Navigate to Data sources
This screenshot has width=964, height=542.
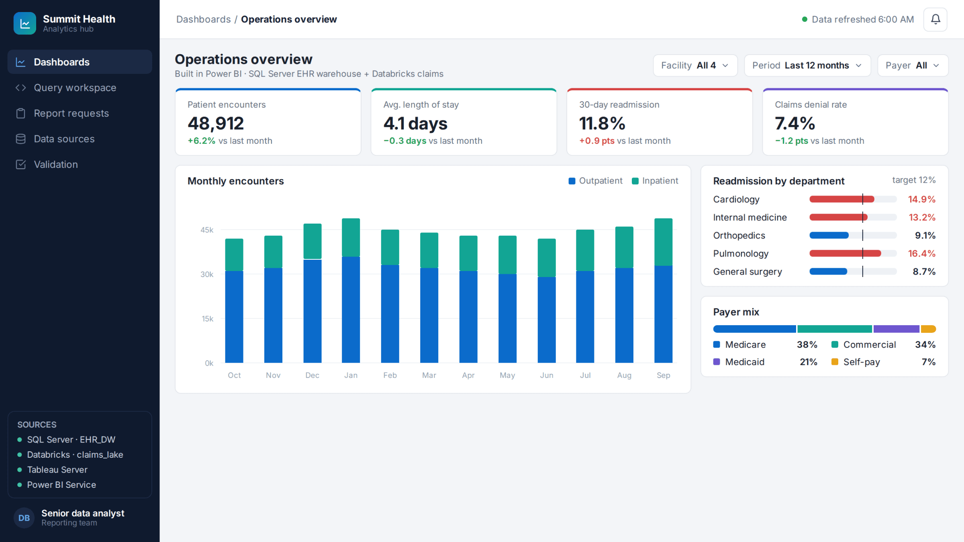(x=80, y=139)
